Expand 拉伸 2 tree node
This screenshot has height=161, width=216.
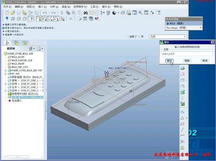click(x=6, y=91)
